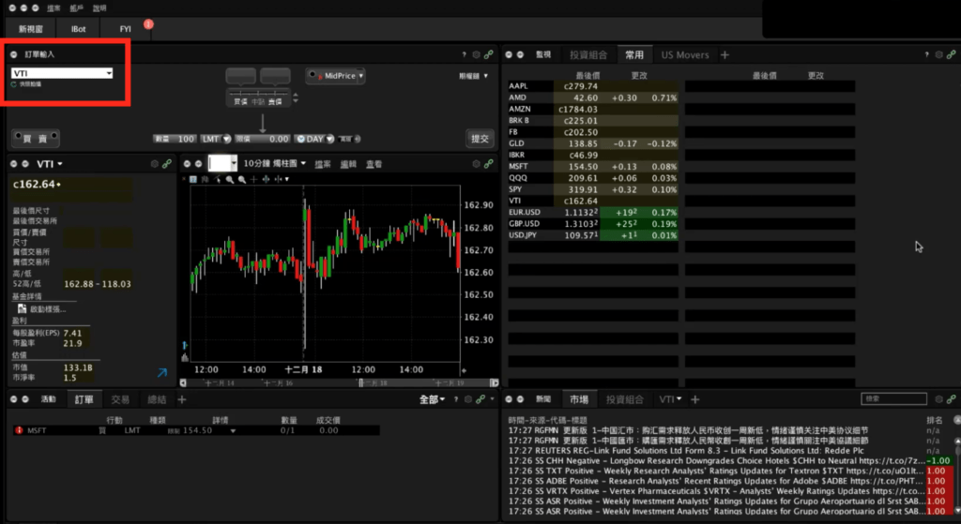Click the chart scrollbar left arrow
This screenshot has height=524, width=961.
tap(183, 383)
